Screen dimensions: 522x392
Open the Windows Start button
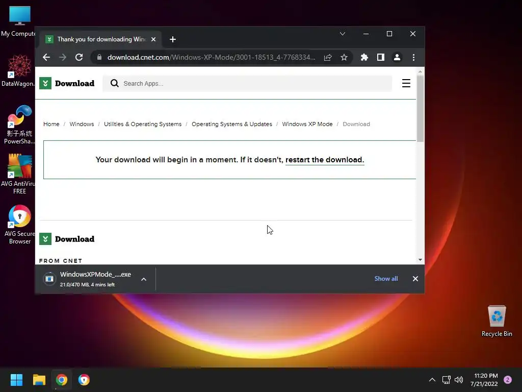[16, 380]
